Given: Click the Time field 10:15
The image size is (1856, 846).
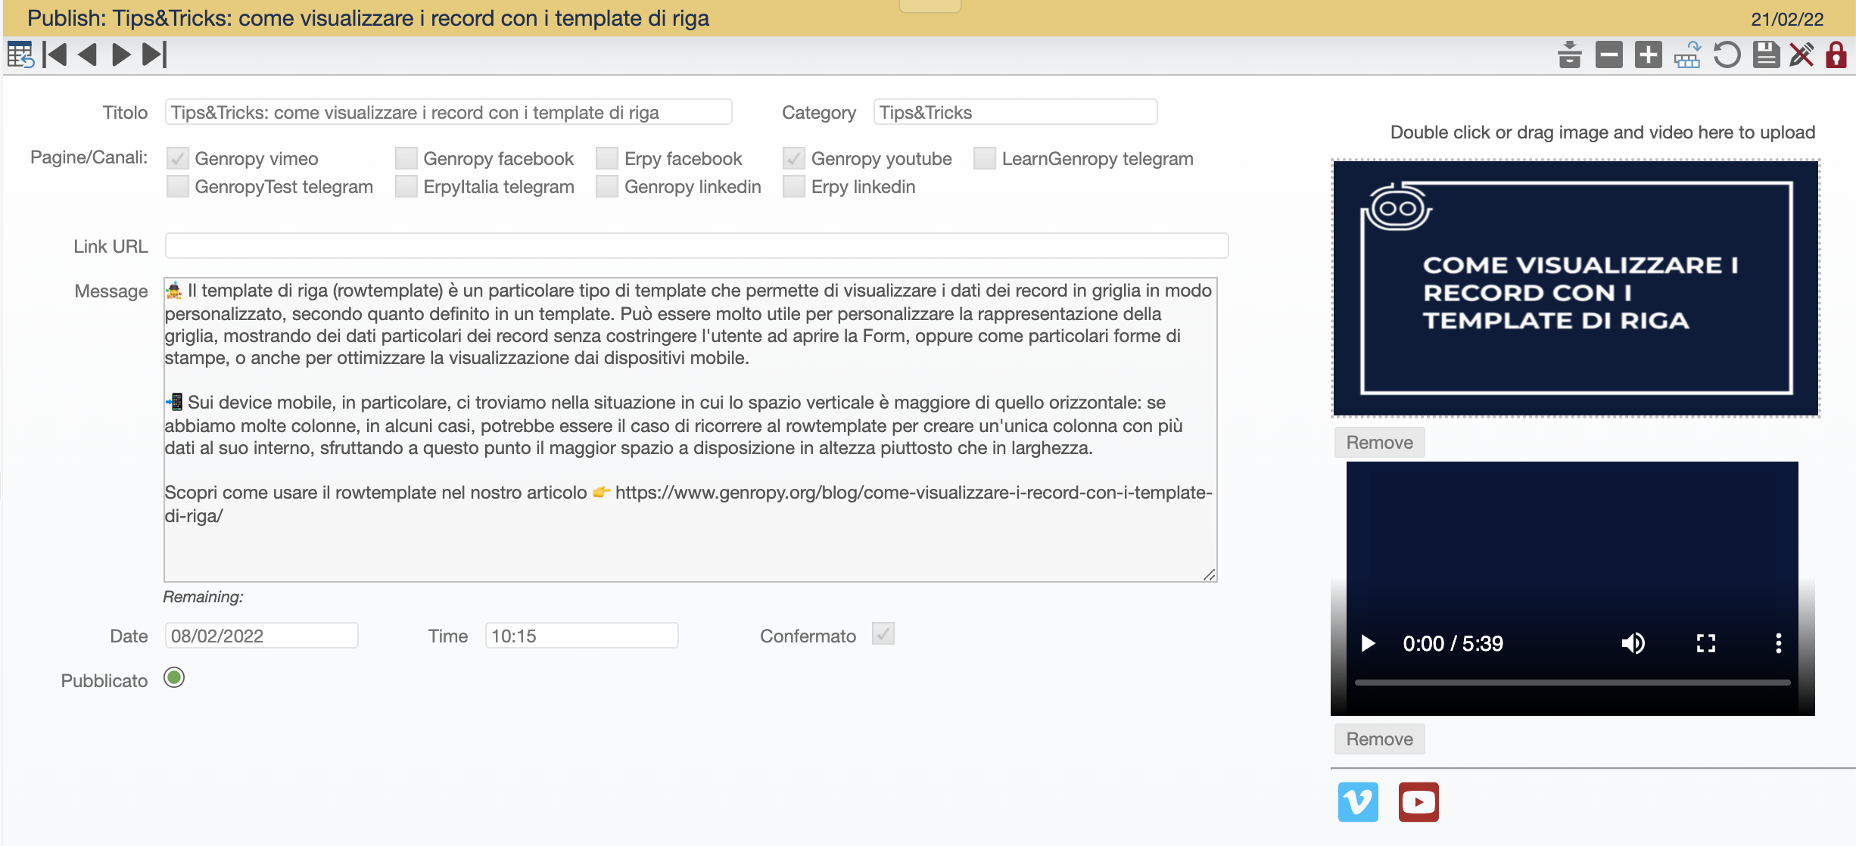Looking at the screenshot, I should [581, 636].
